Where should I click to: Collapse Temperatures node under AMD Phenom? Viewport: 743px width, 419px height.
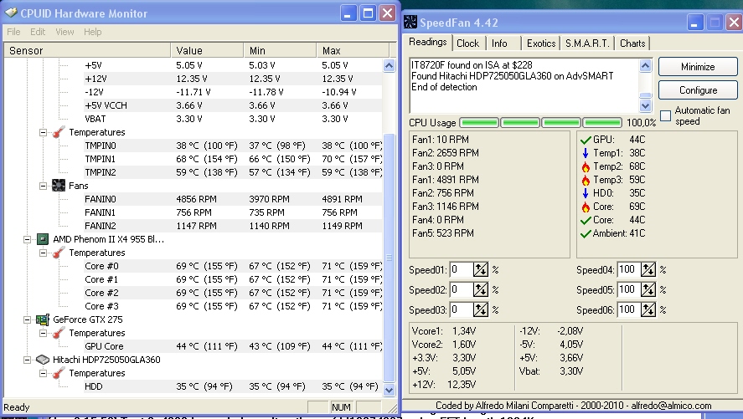pos(43,253)
